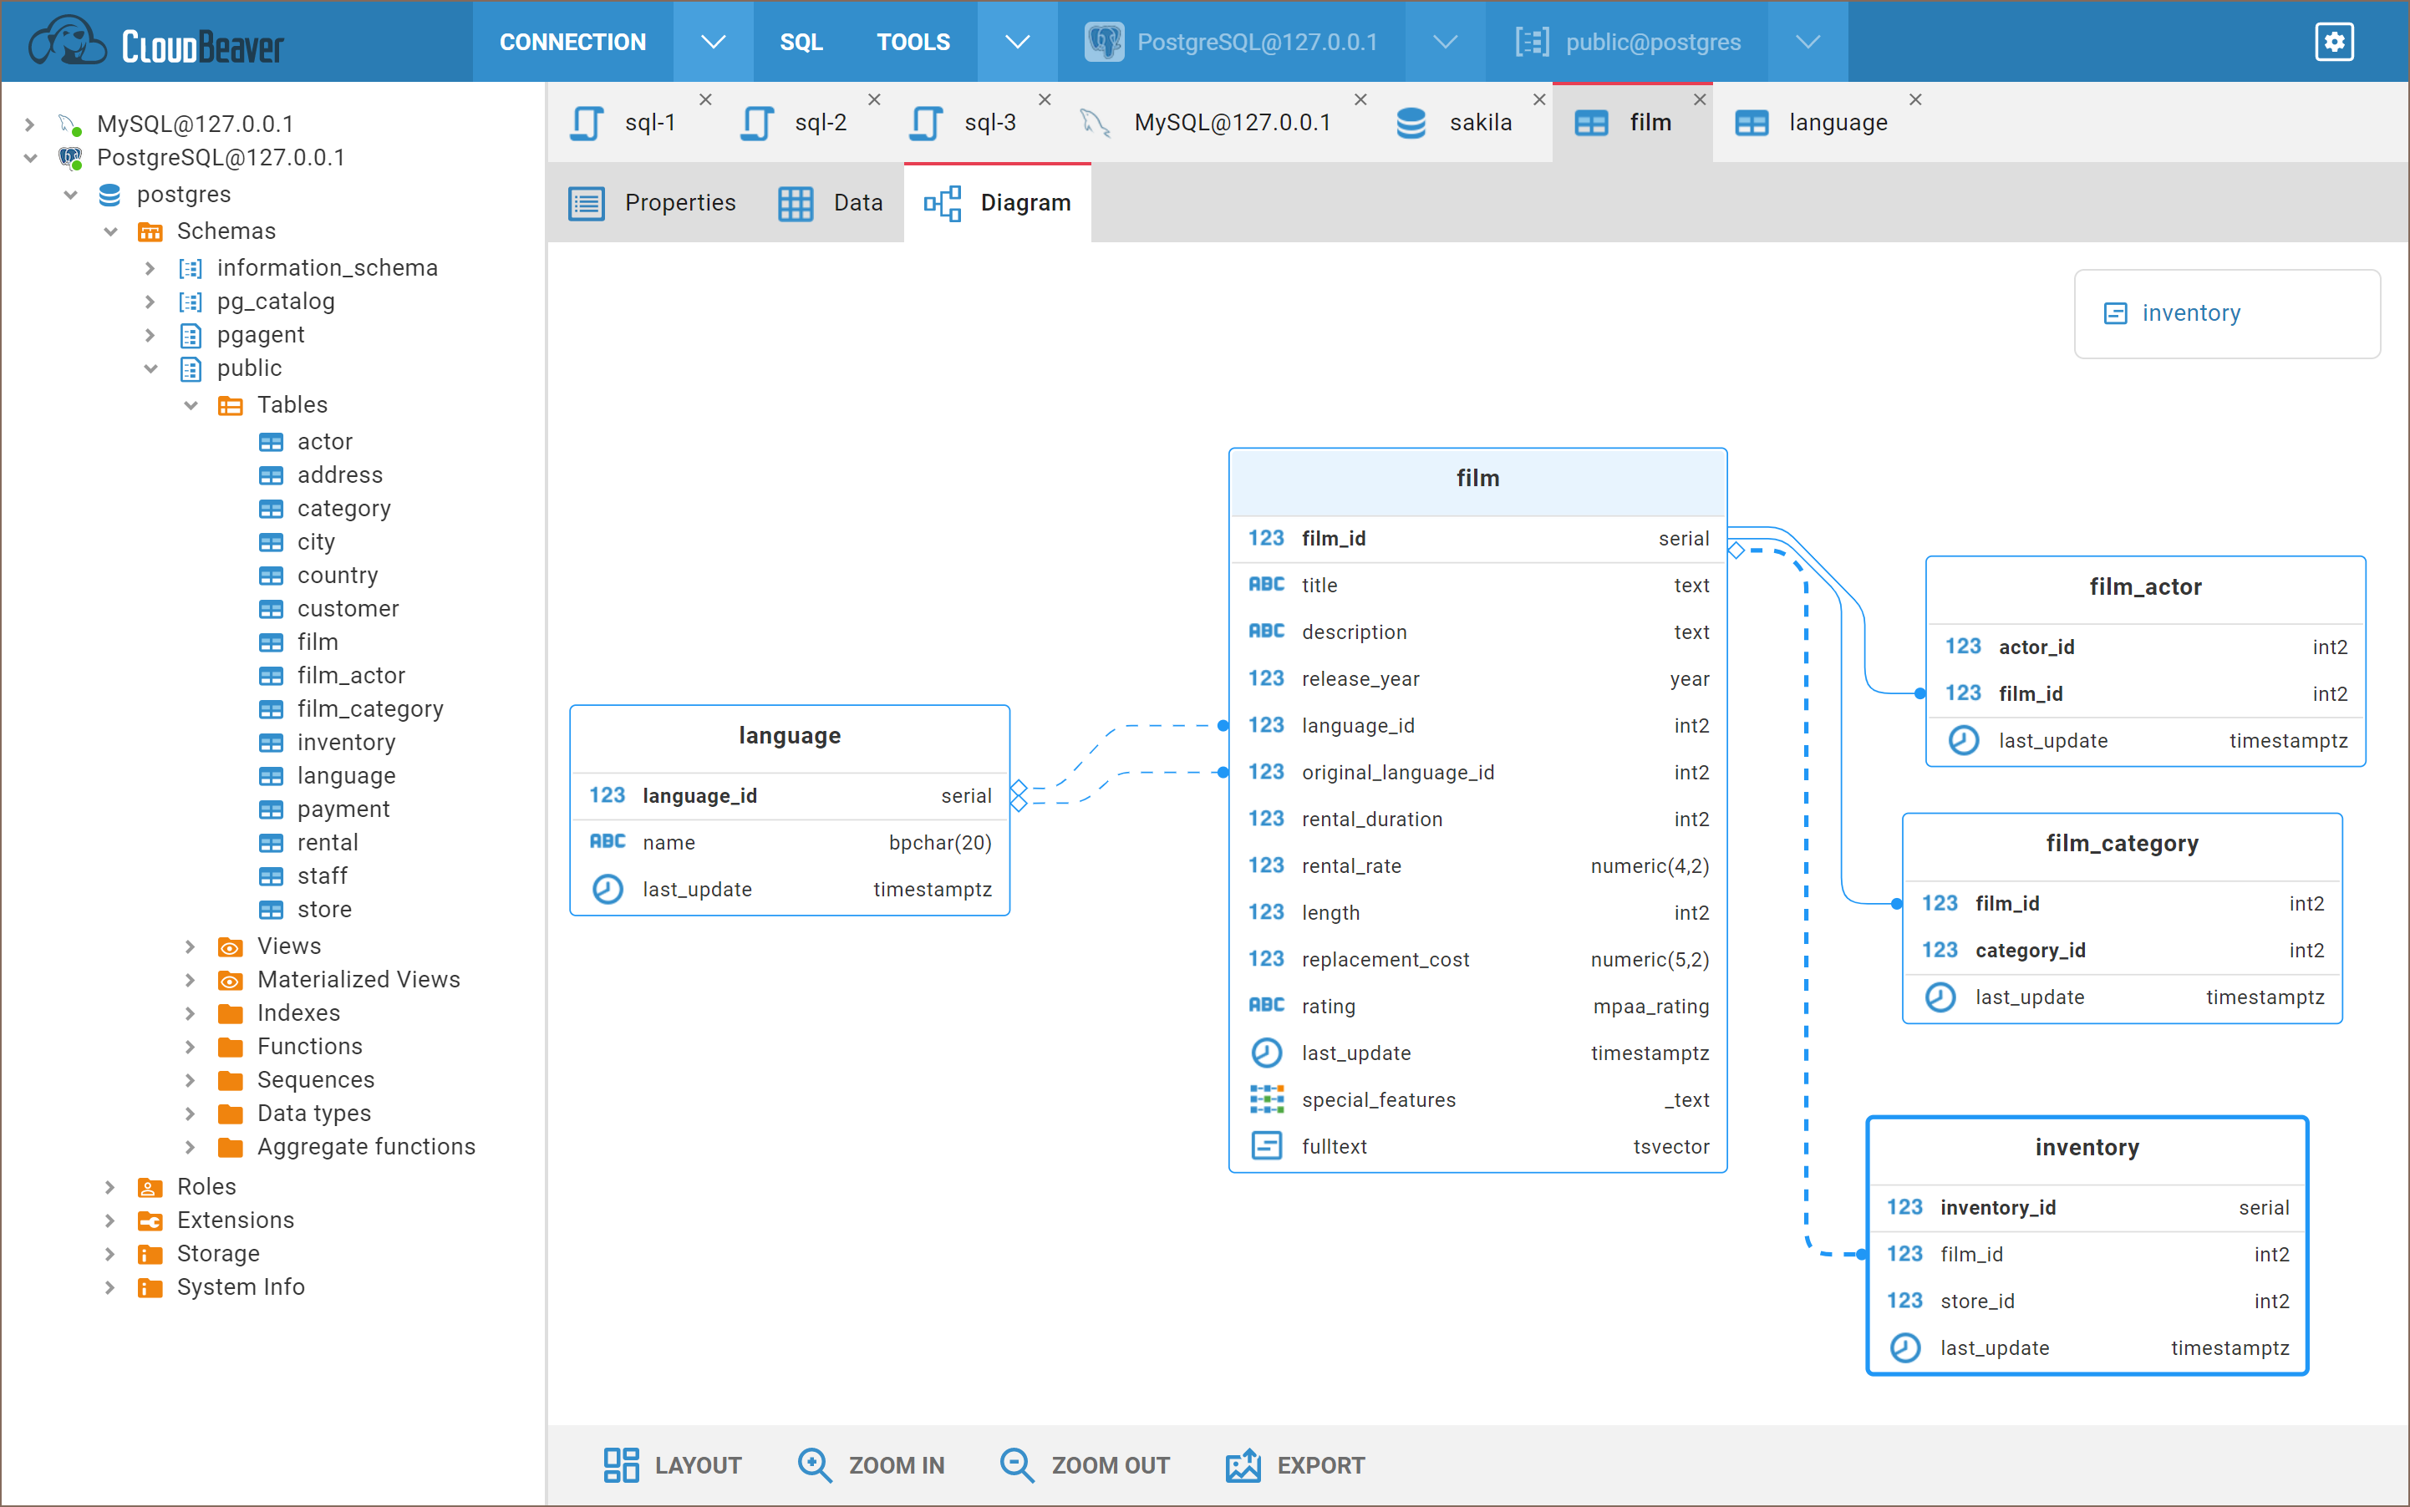The image size is (2410, 1507).
Task: Open the TOOLS menu dropdown arrow
Action: 1016,41
